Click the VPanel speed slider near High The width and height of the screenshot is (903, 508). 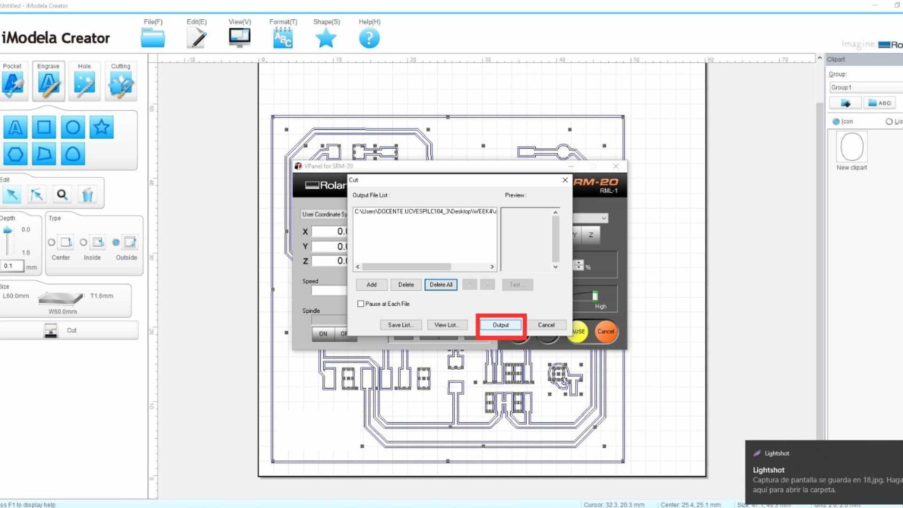point(595,295)
